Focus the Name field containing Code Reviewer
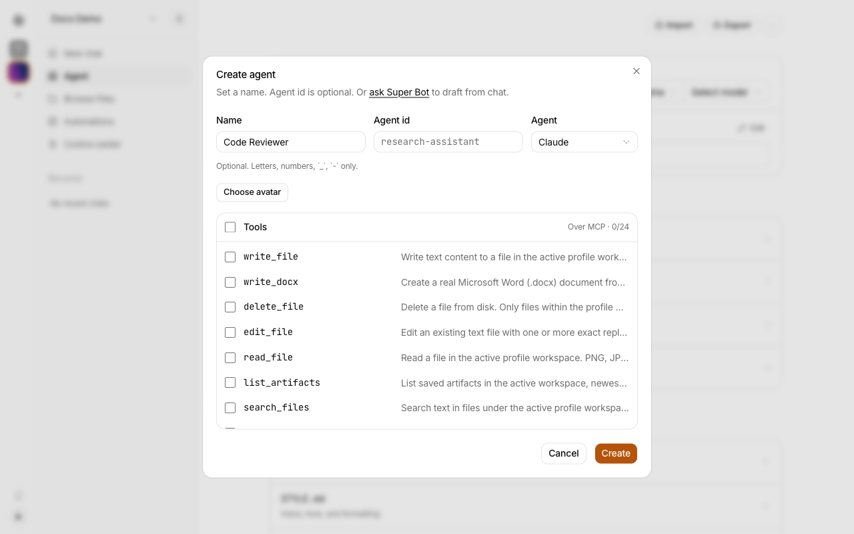The width and height of the screenshot is (854, 534). [291, 142]
